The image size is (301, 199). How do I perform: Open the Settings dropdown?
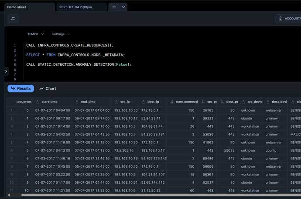coord(61,34)
